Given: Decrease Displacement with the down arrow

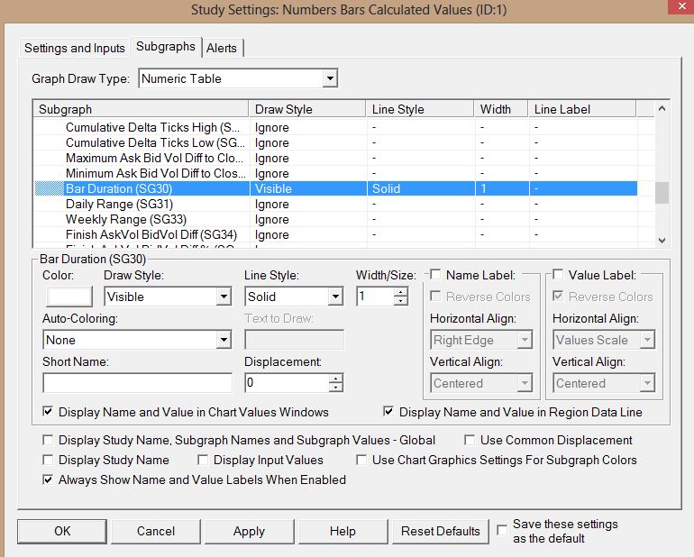Looking at the screenshot, I should (335, 388).
